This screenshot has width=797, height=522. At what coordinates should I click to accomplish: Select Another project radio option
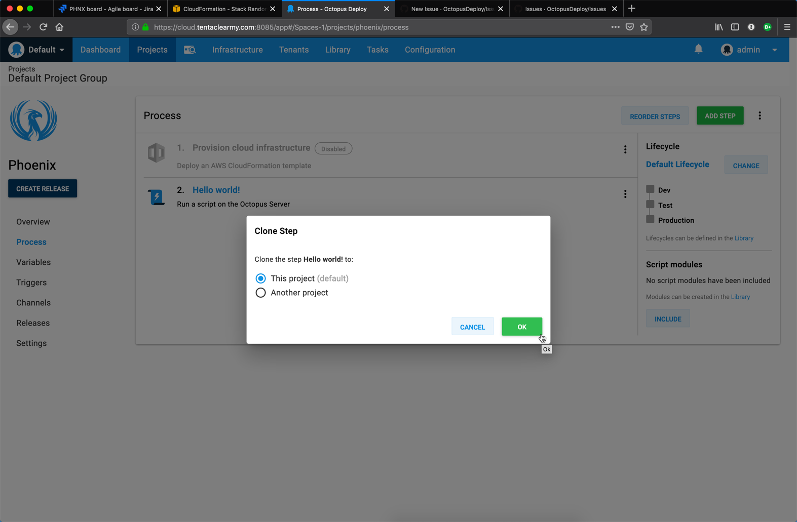260,293
